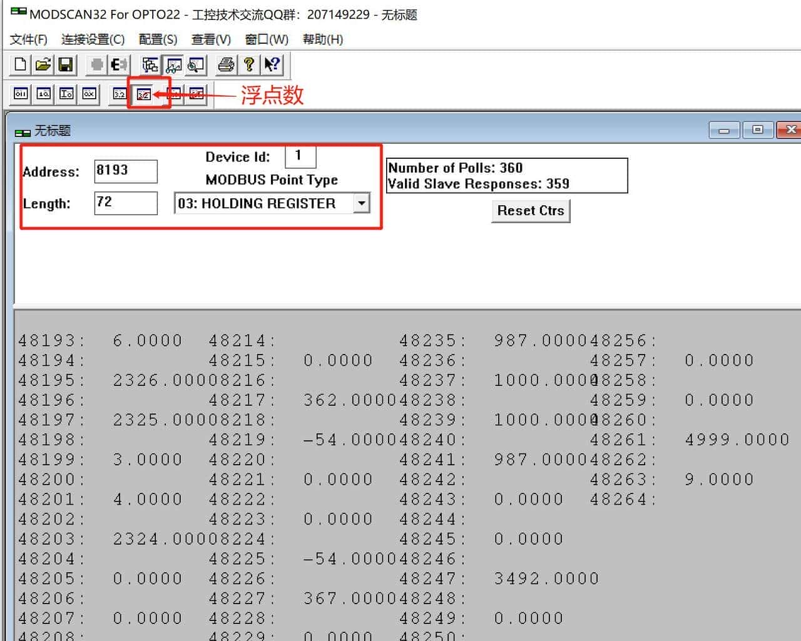Save the current document
Screen dimensions: 801x641
(66, 64)
